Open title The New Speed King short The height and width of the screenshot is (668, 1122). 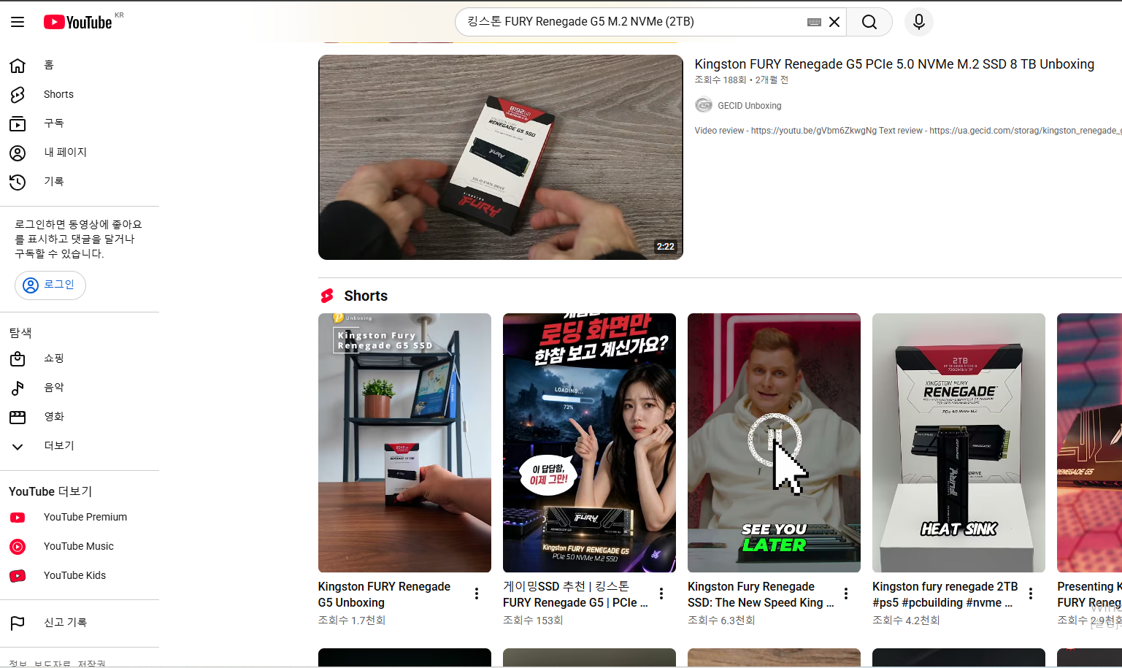(760, 594)
